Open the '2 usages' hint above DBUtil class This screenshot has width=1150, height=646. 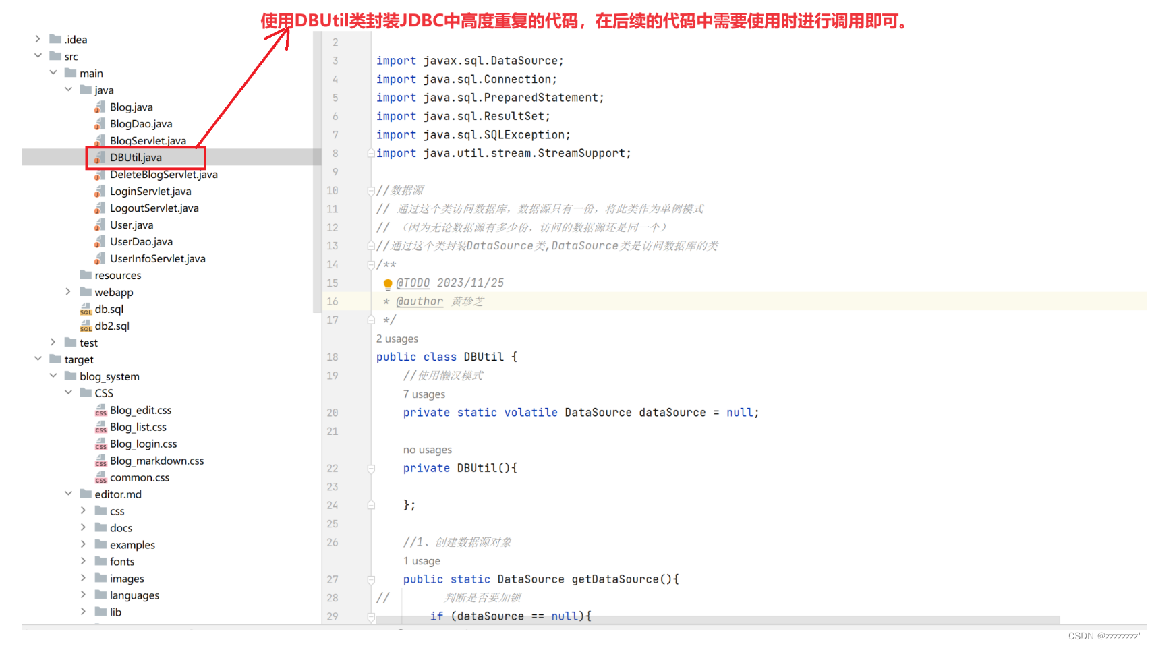click(397, 339)
